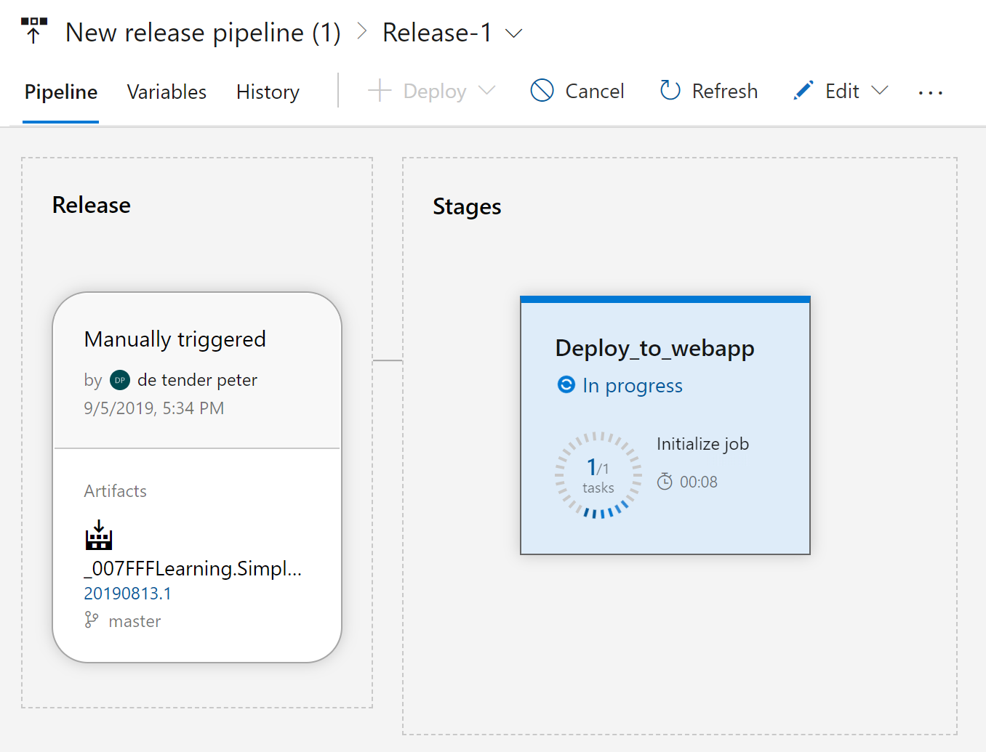Image resolution: width=986 pixels, height=752 pixels.
Task: Click the stopwatch icon showing elapsed time
Action: click(x=665, y=481)
